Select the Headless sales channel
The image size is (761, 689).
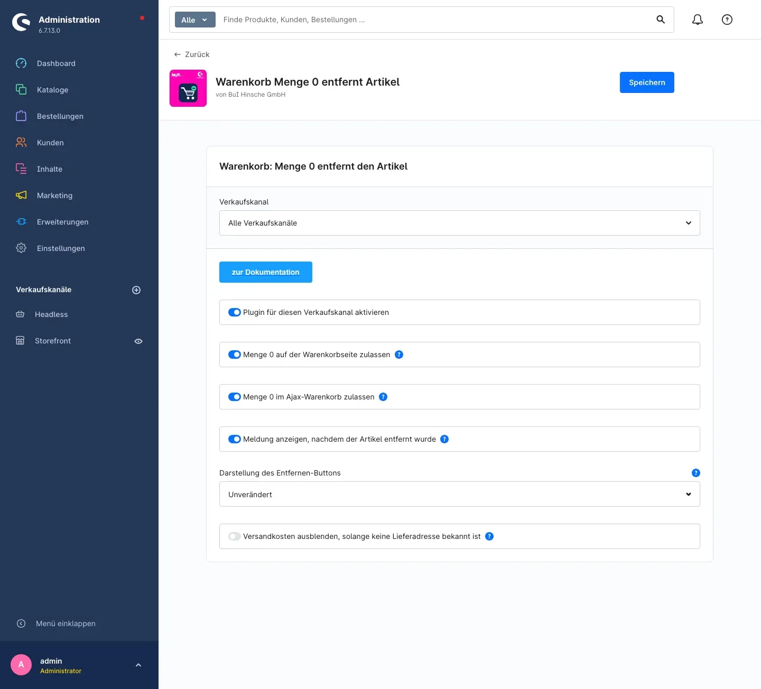click(51, 314)
